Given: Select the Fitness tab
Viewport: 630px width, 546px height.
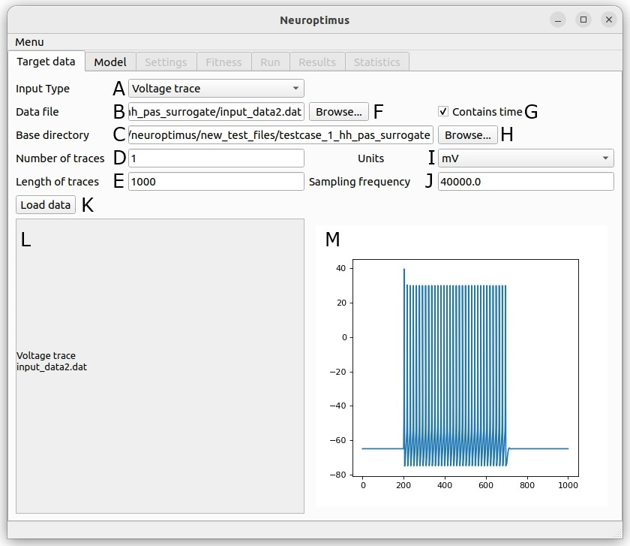Looking at the screenshot, I should [x=223, y=62].
